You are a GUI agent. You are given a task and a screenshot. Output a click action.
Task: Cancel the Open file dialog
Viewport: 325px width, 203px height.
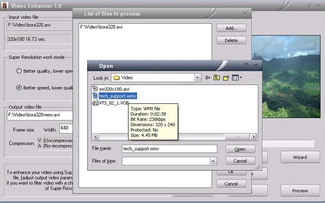click(240, 161)
